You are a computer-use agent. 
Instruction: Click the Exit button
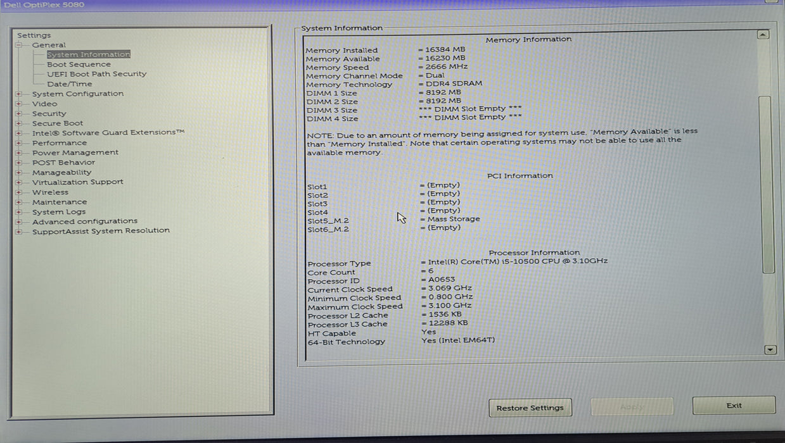click(734, 406)
